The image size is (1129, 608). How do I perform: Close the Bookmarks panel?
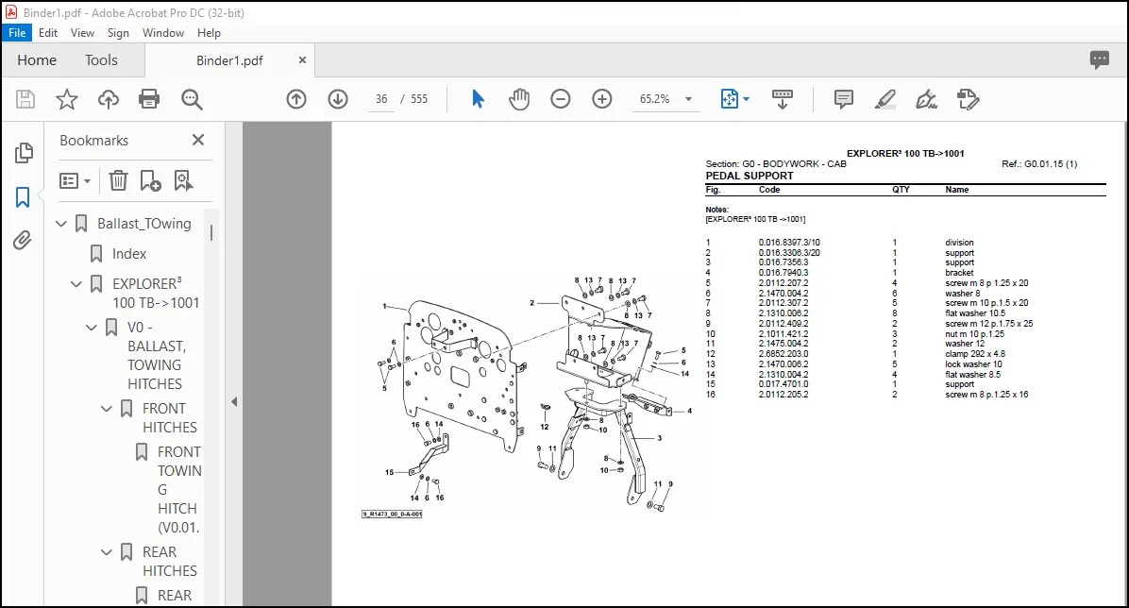[198, 140]
